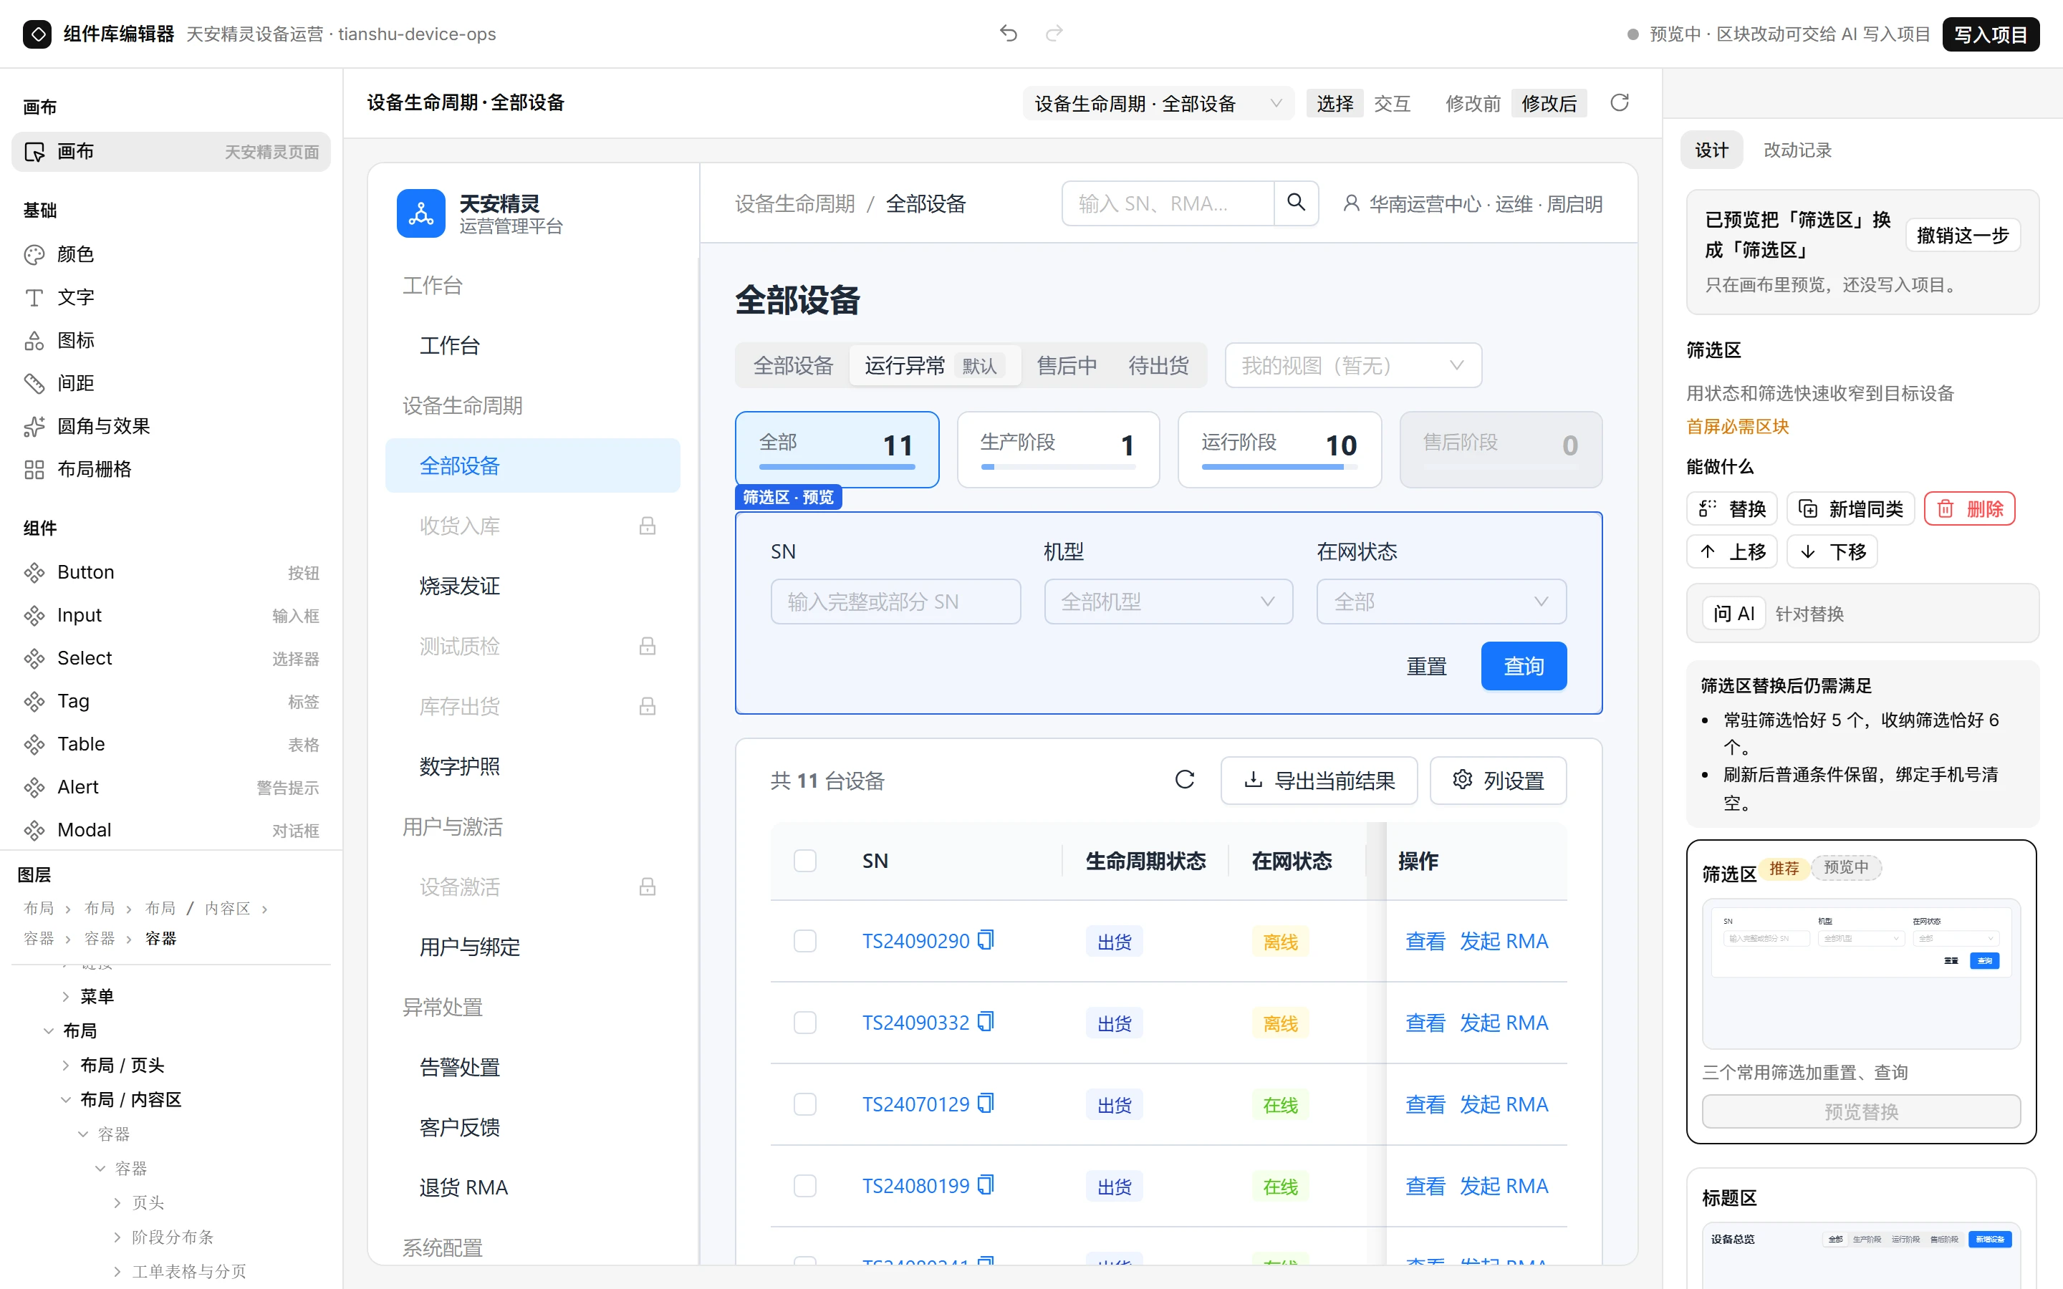The width and height of the screenshot is (2063, 1289).
Task: Check the row TS24090290 checkbox
Action: (804, 941)
